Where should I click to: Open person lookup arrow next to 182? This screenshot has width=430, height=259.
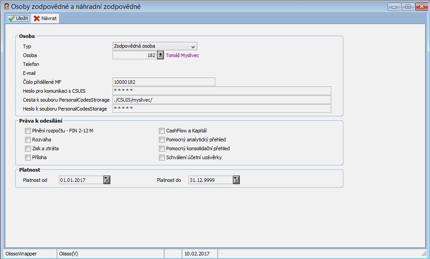[x=161, y=55]
